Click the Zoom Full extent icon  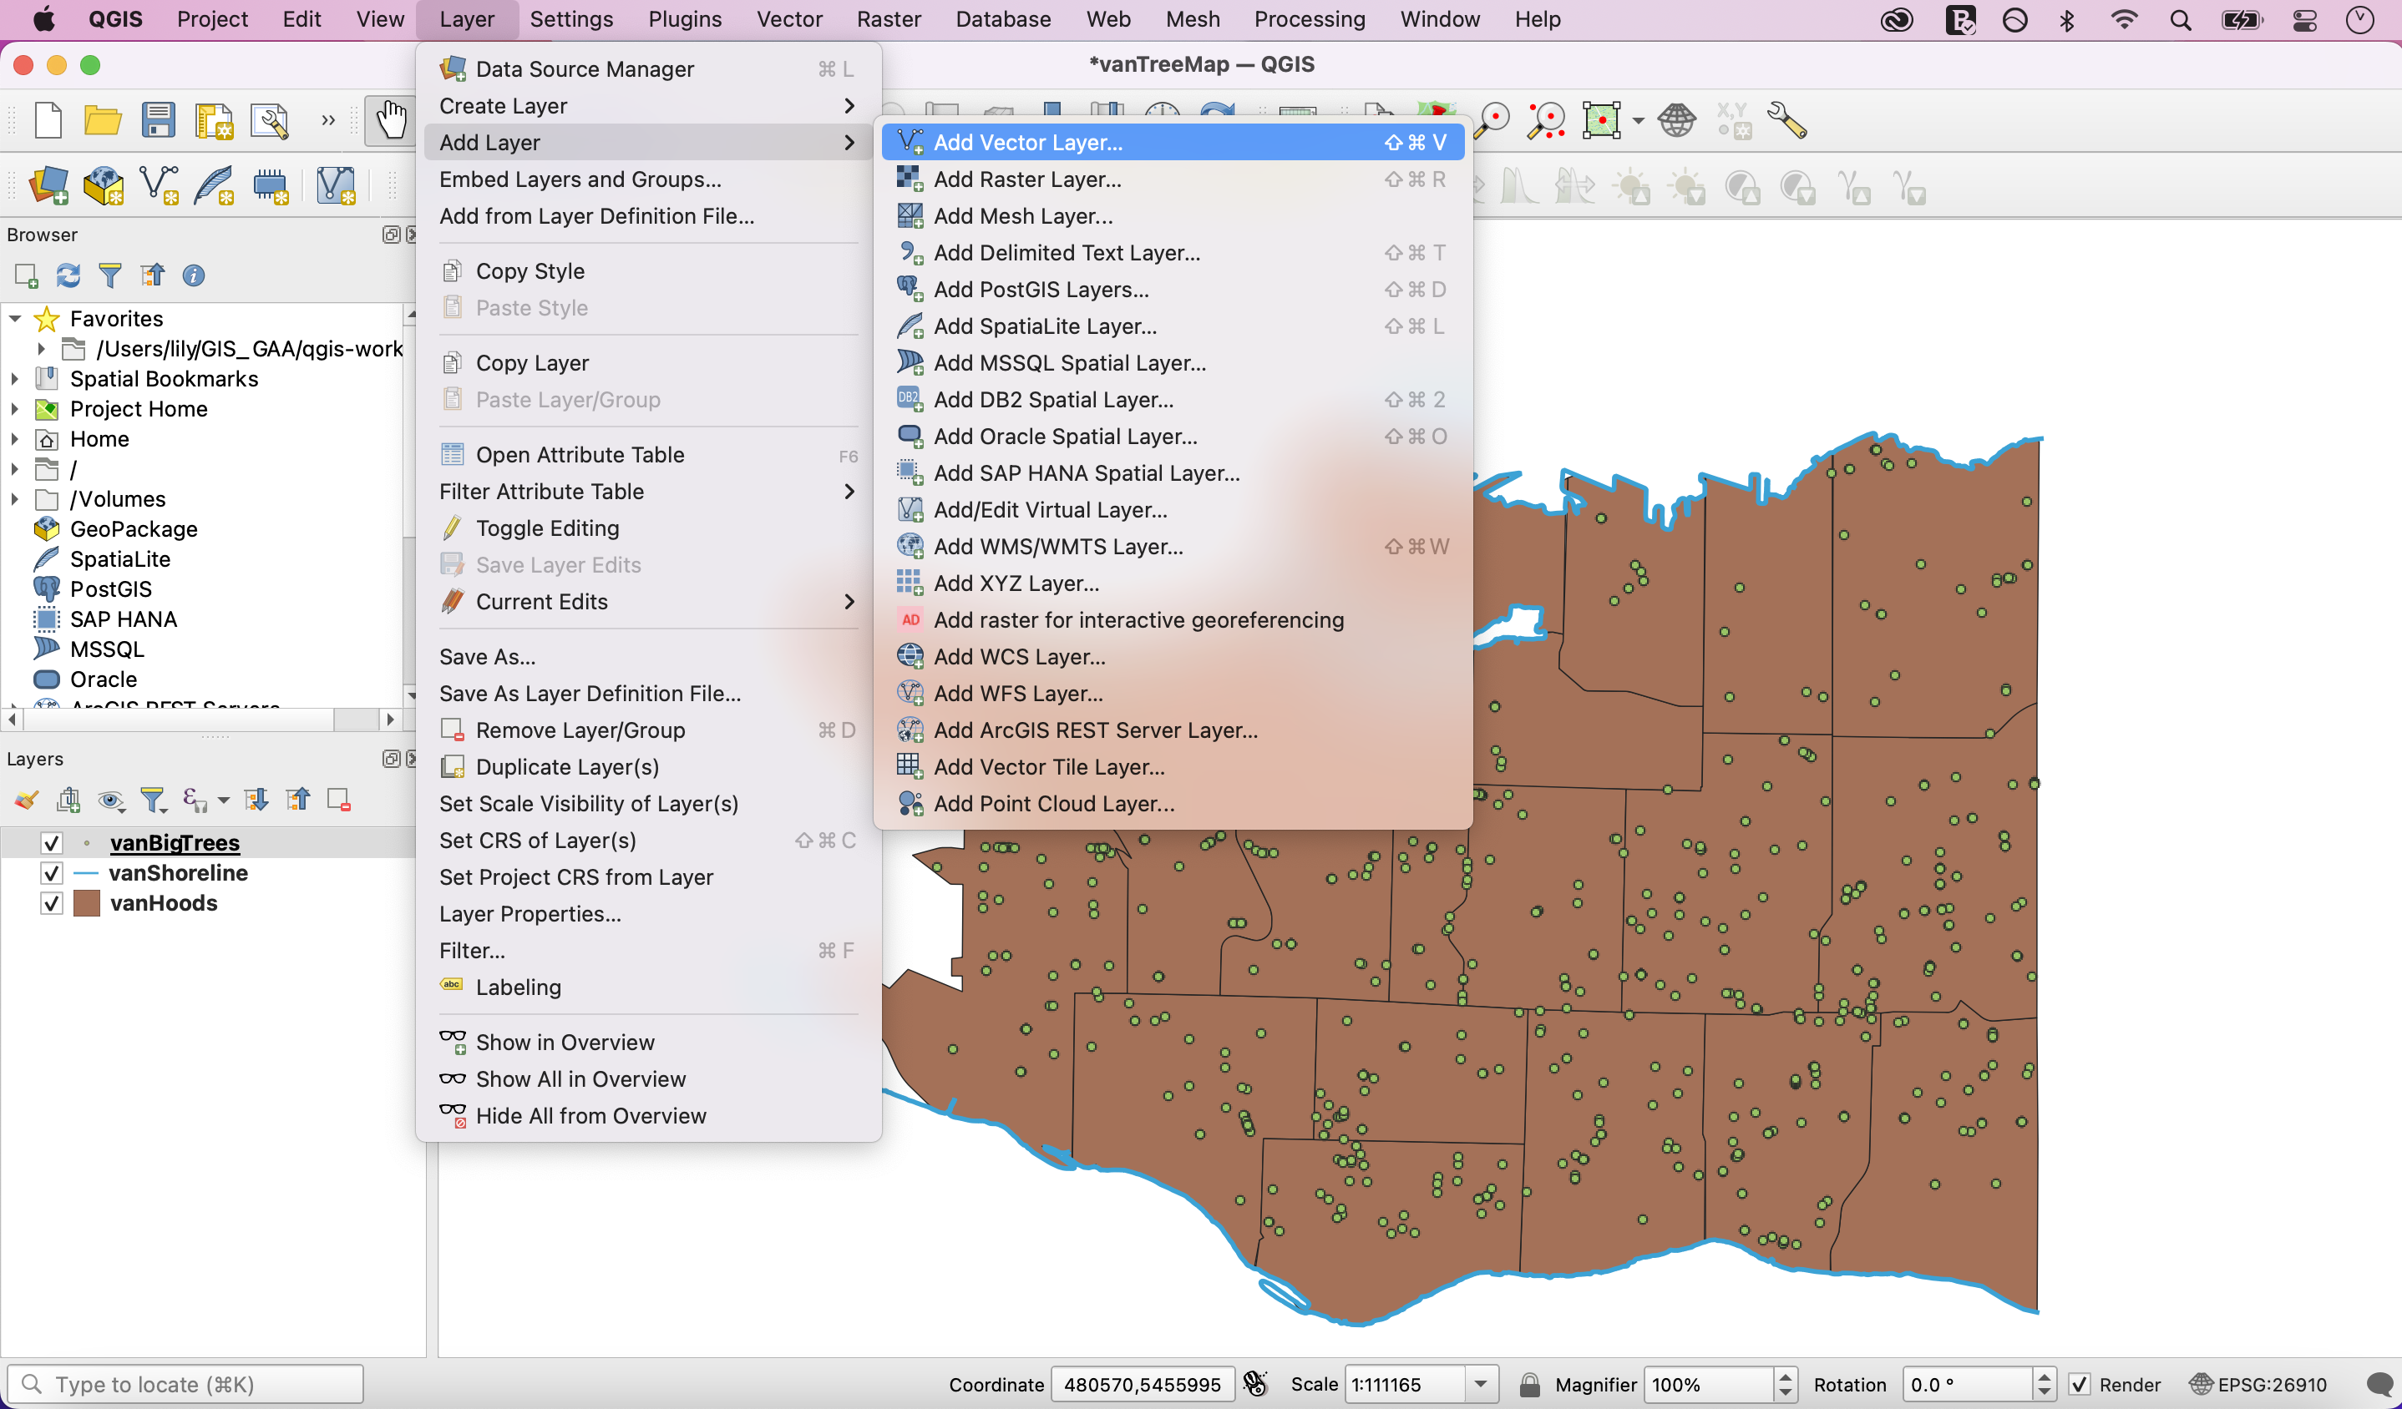[1601, 121]
